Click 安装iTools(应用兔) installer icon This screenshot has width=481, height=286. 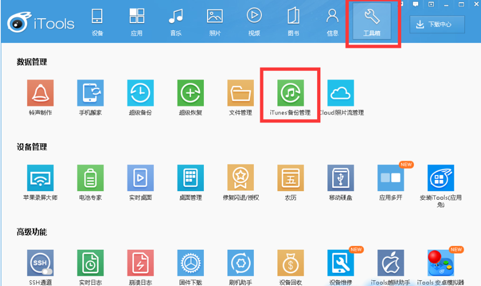tap(440, 178)
